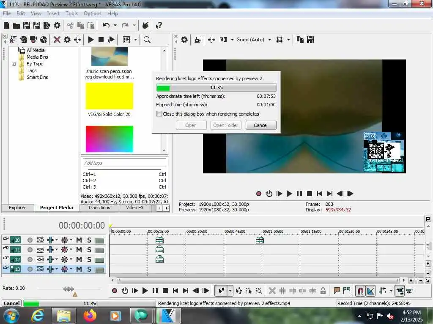Mute track 11 with M button
The width and height of the screenshot is (433, 324).
[x=79, y=250]
